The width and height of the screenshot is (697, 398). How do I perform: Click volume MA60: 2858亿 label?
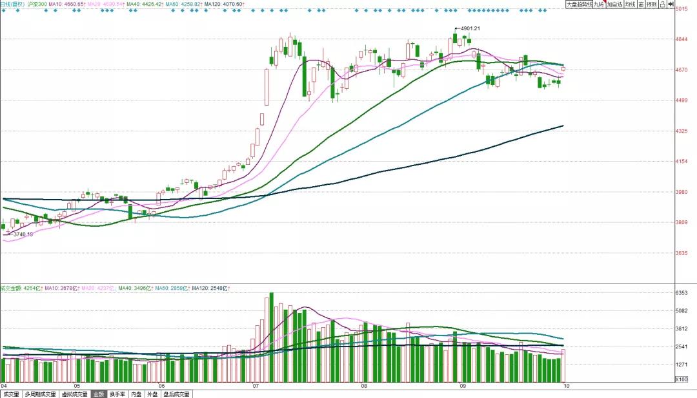pos(172,289)
